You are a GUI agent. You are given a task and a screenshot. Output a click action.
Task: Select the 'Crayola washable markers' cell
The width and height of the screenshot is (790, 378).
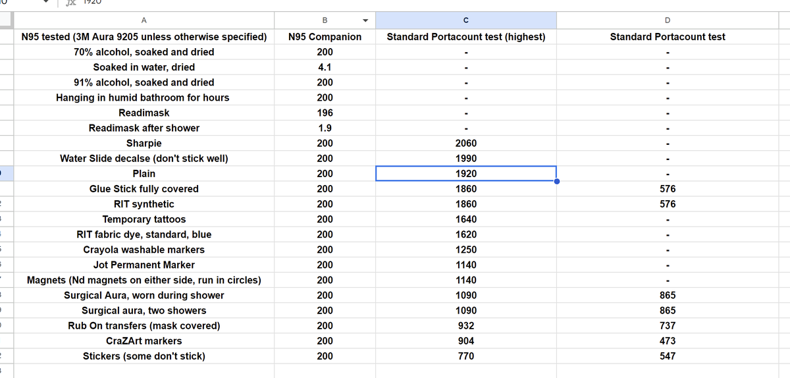pyautogui.click(x=144, y=250)
